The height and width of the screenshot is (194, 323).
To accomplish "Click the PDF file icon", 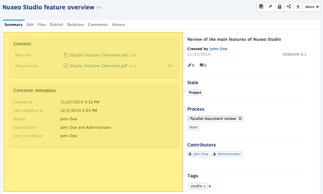I will tap(66, 66).
